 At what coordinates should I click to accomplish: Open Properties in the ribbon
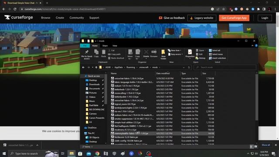click(190, 54)
